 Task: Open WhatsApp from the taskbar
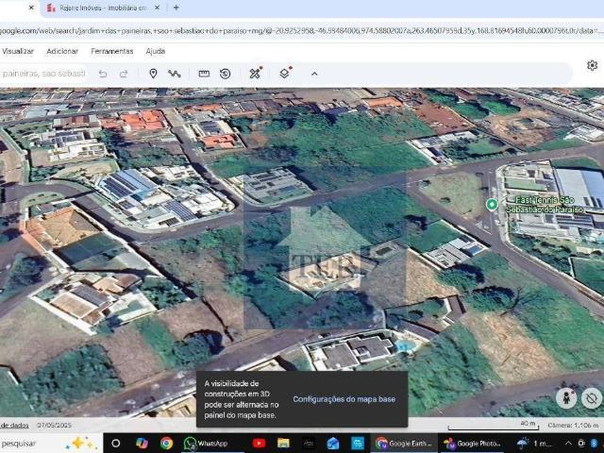[211, 444]
